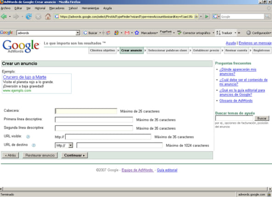Go to the Clientes objetivo step

[102, 51]
